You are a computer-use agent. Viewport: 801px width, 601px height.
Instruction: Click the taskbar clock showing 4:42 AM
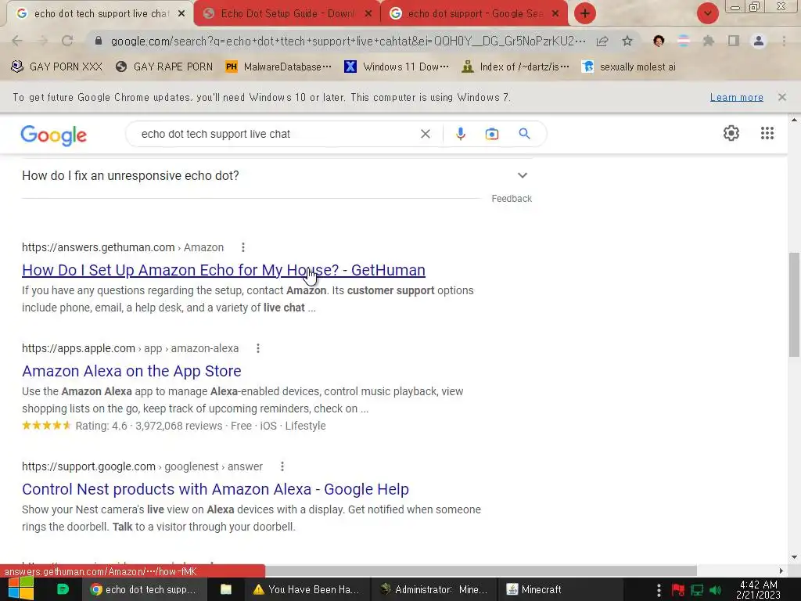pyautogui.click(x=758, y=589)
